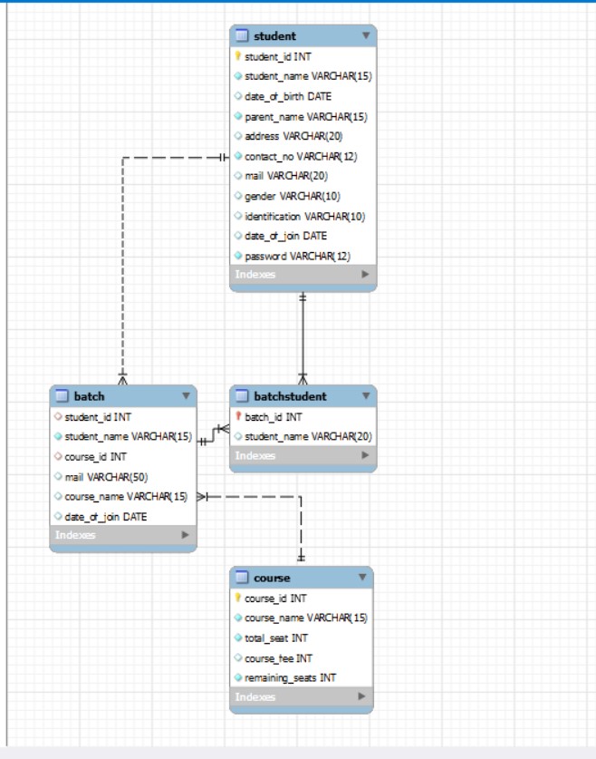Select the identification VARCHAR(10) column text
The height and width of the screenshot is (759, 596).
pyautogui.click(x=304, y=217)
